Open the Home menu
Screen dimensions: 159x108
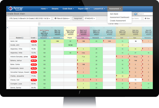pyautogui.click(x=44, y=9)
